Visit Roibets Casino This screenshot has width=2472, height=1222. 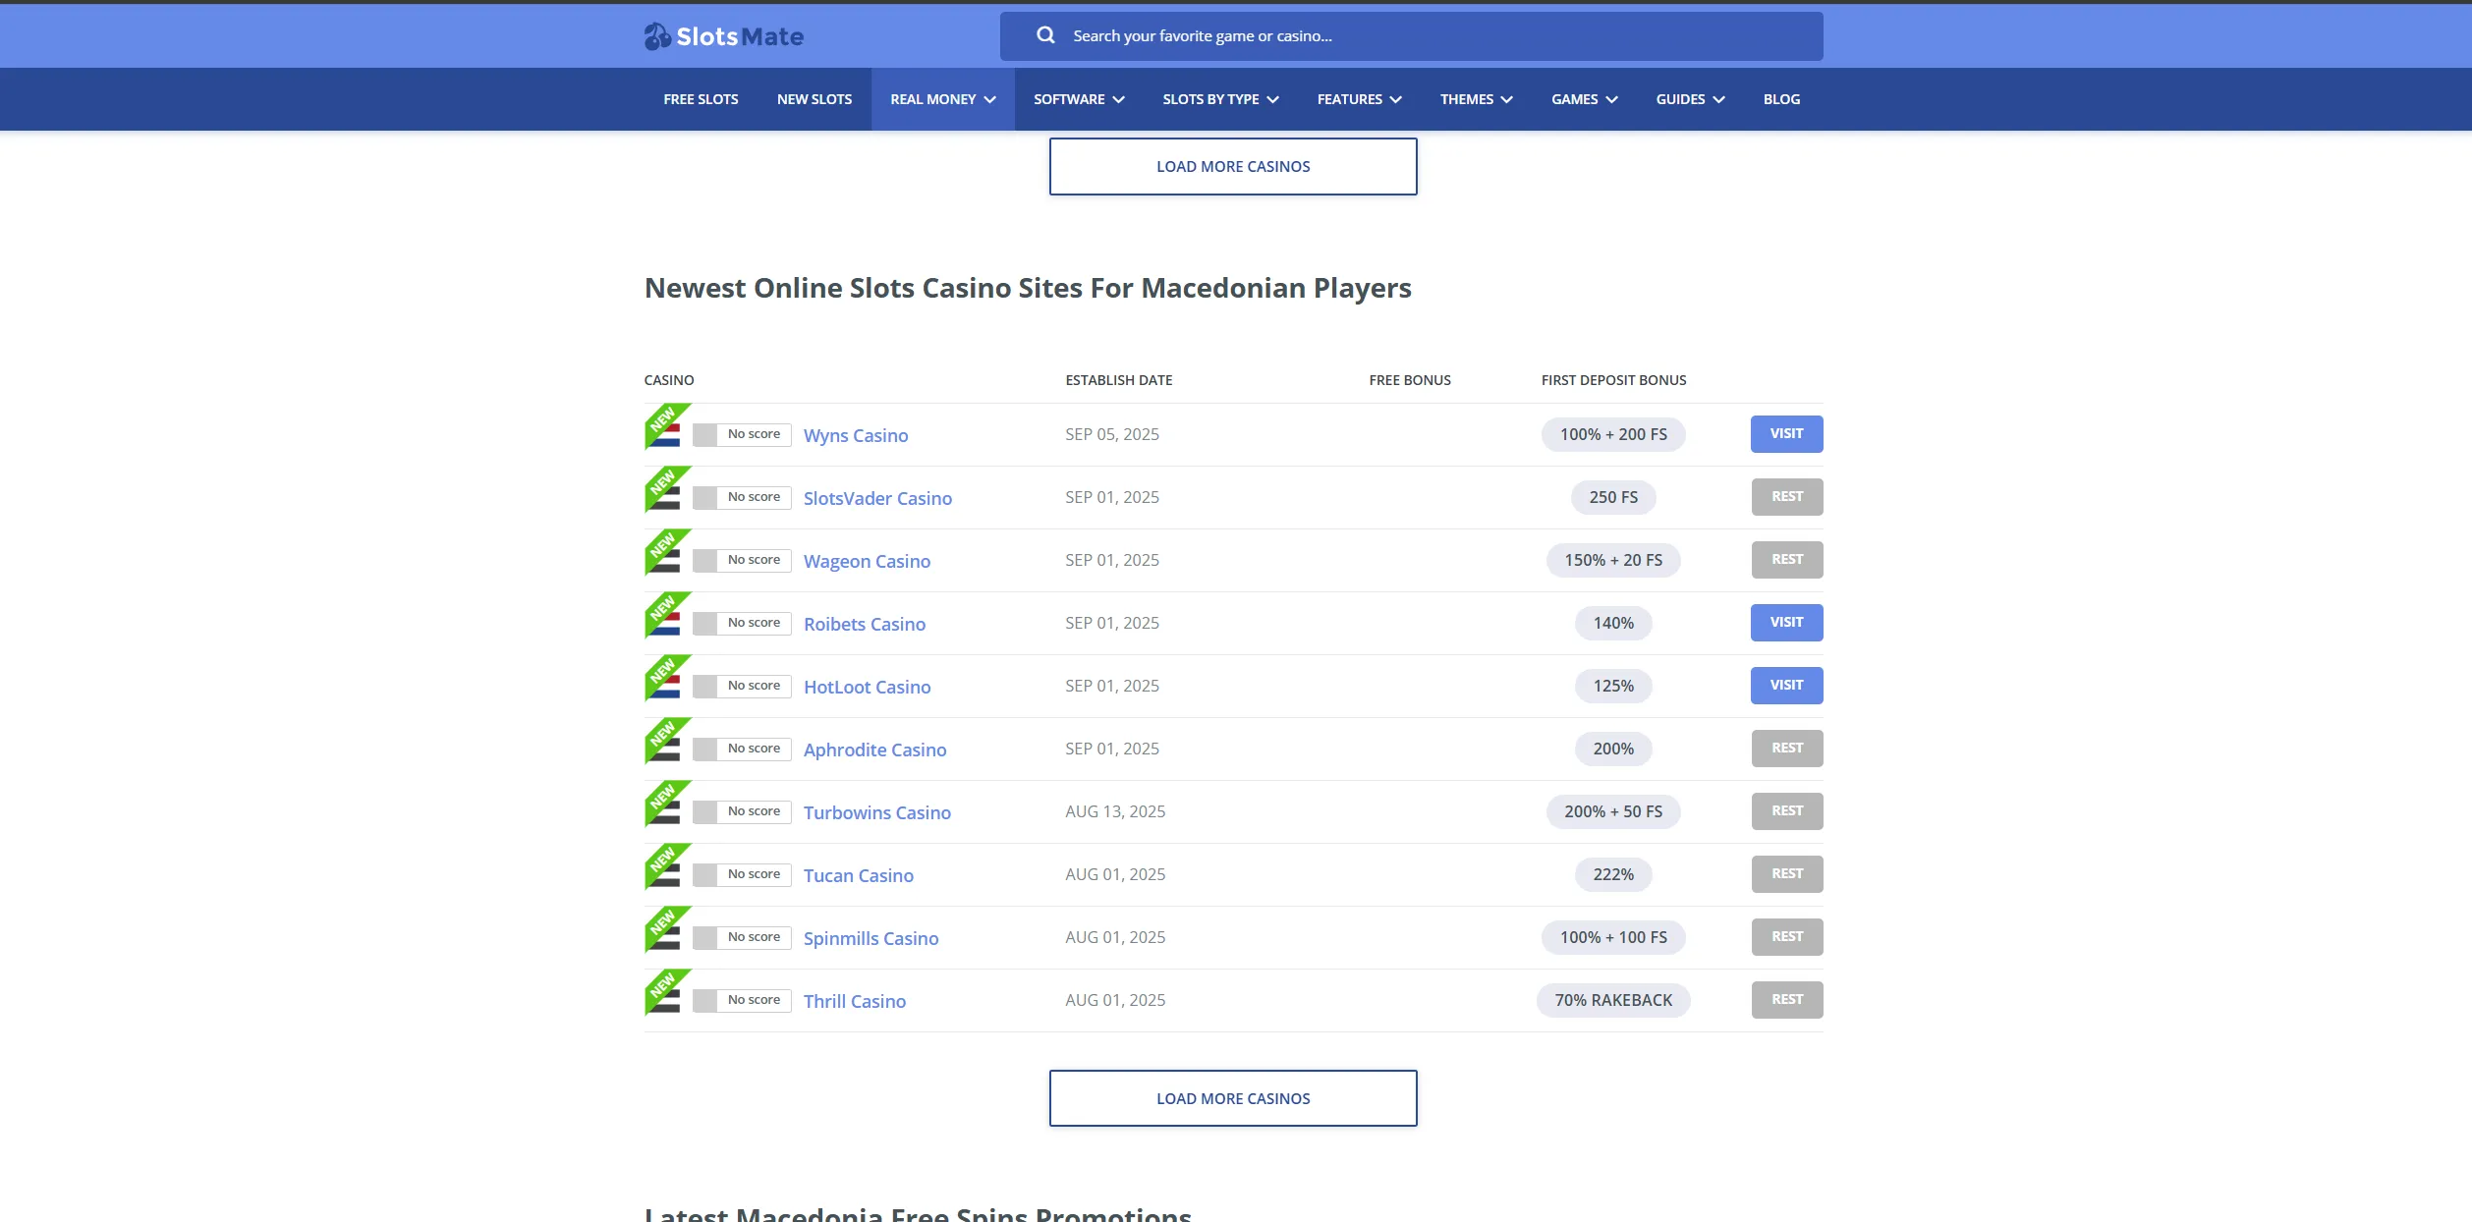coord(1786,623)
